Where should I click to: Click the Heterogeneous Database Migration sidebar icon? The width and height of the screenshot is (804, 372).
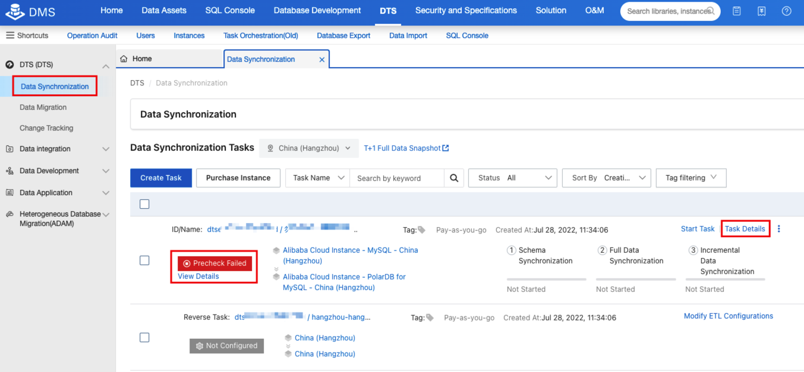point(10,214)
